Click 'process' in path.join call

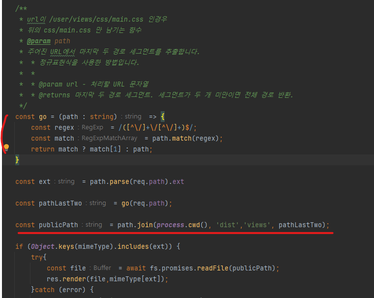click(x=171, y=225)
